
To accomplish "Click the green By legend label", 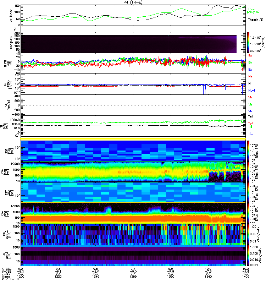I will coord(250,63).
